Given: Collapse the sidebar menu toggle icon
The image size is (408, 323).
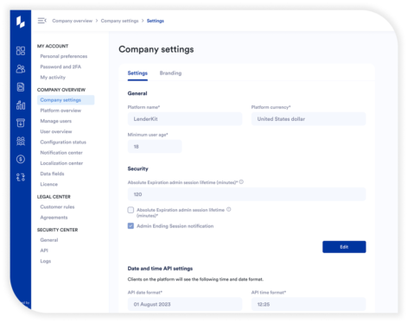Looking at the screenshot, I should click(42, 21).
